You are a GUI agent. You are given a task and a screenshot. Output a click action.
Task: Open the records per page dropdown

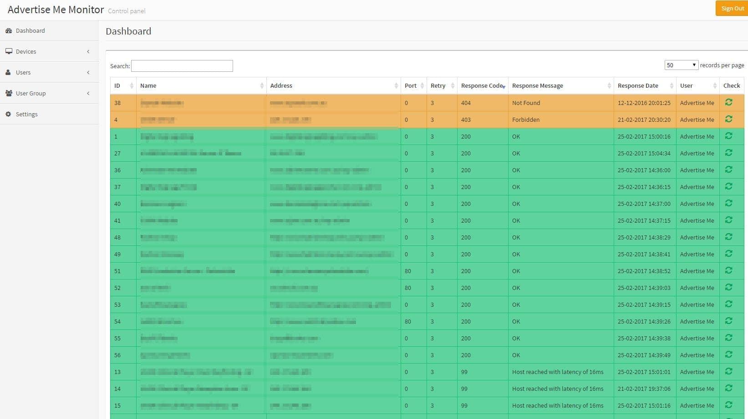click(681, 65)
